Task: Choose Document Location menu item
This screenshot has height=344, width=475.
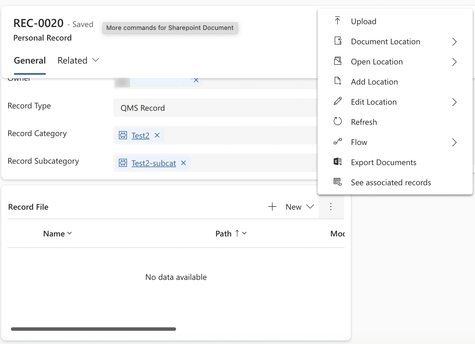Action: [395, 41]
